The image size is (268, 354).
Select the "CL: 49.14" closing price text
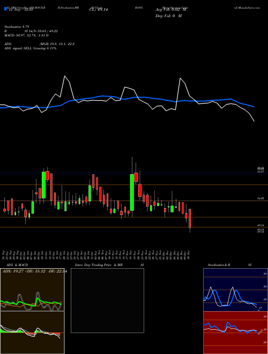99,9
